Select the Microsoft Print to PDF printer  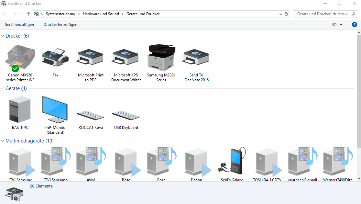click(91, 57)
